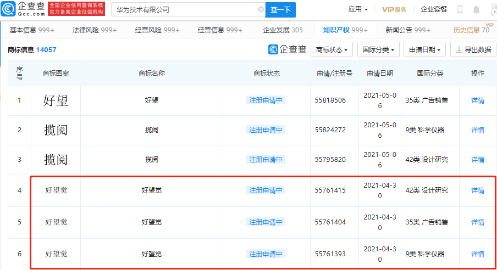This screenshot has height=270, width=497.
Task: Click the company name search input field
Action: pyautogui.click(x=184, y=9)
